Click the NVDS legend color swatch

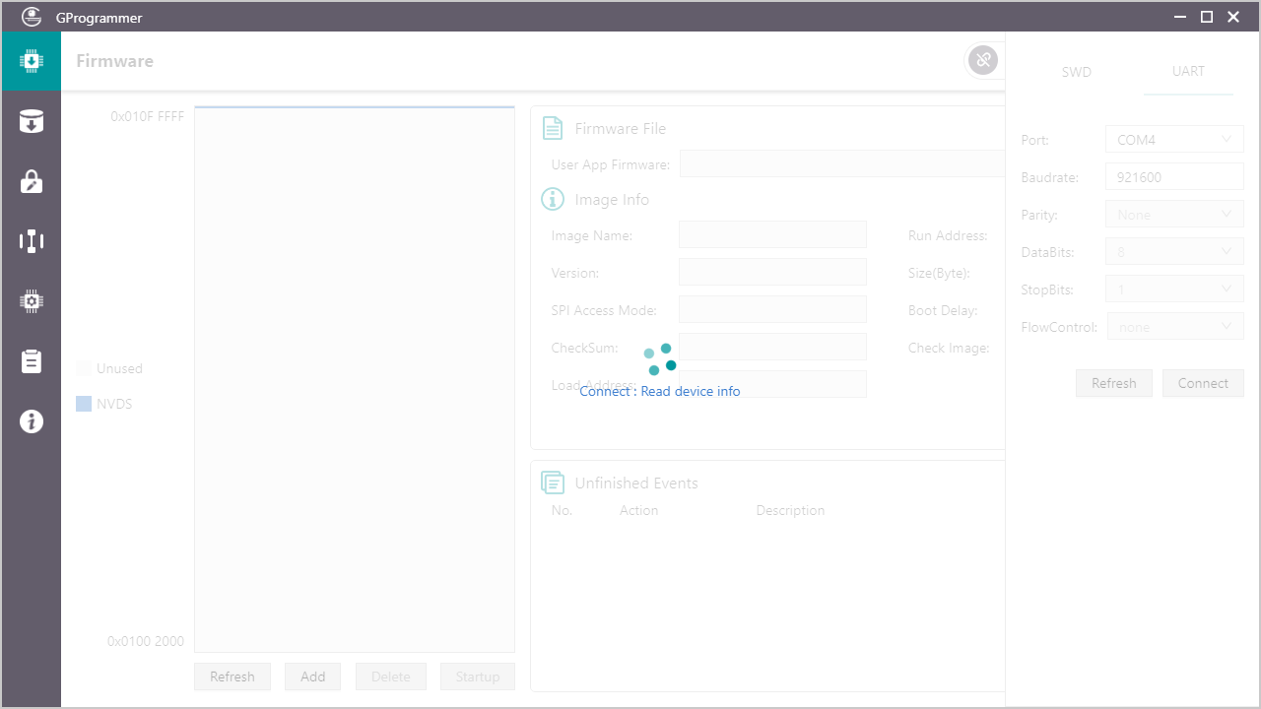84,404
